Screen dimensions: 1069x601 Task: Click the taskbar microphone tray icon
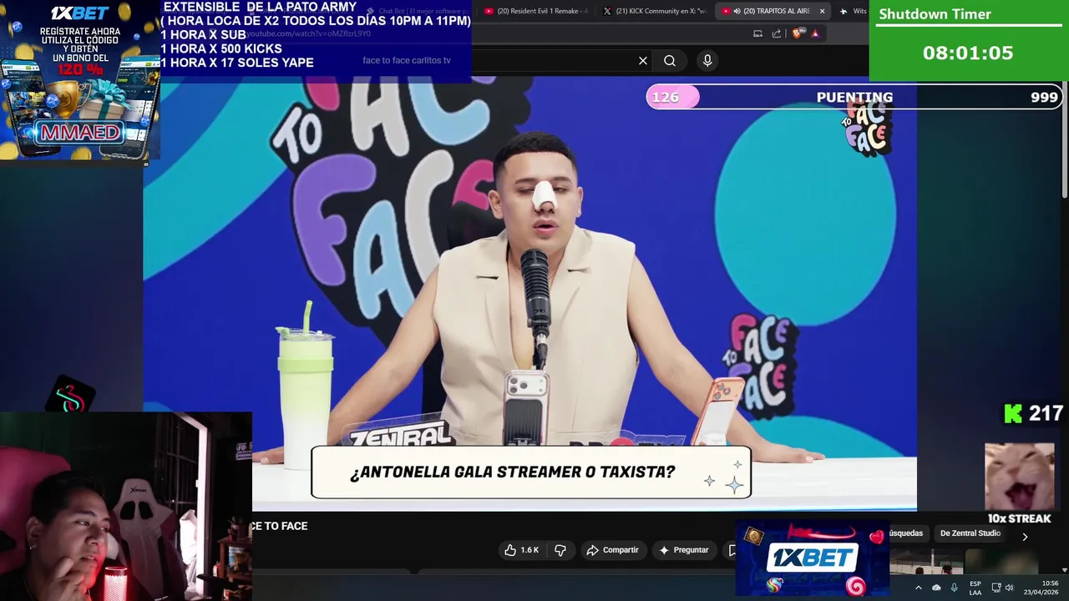[x=954, y=588]
